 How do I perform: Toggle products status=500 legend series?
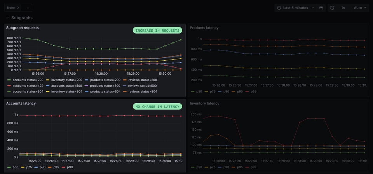point(103,86)
